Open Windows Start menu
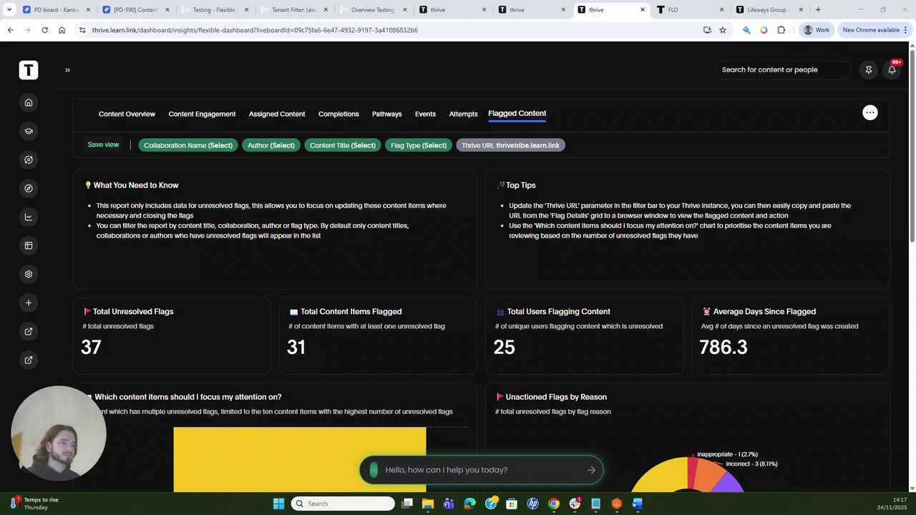This screenshot has height=515, width=916. (x=278, y=504)
